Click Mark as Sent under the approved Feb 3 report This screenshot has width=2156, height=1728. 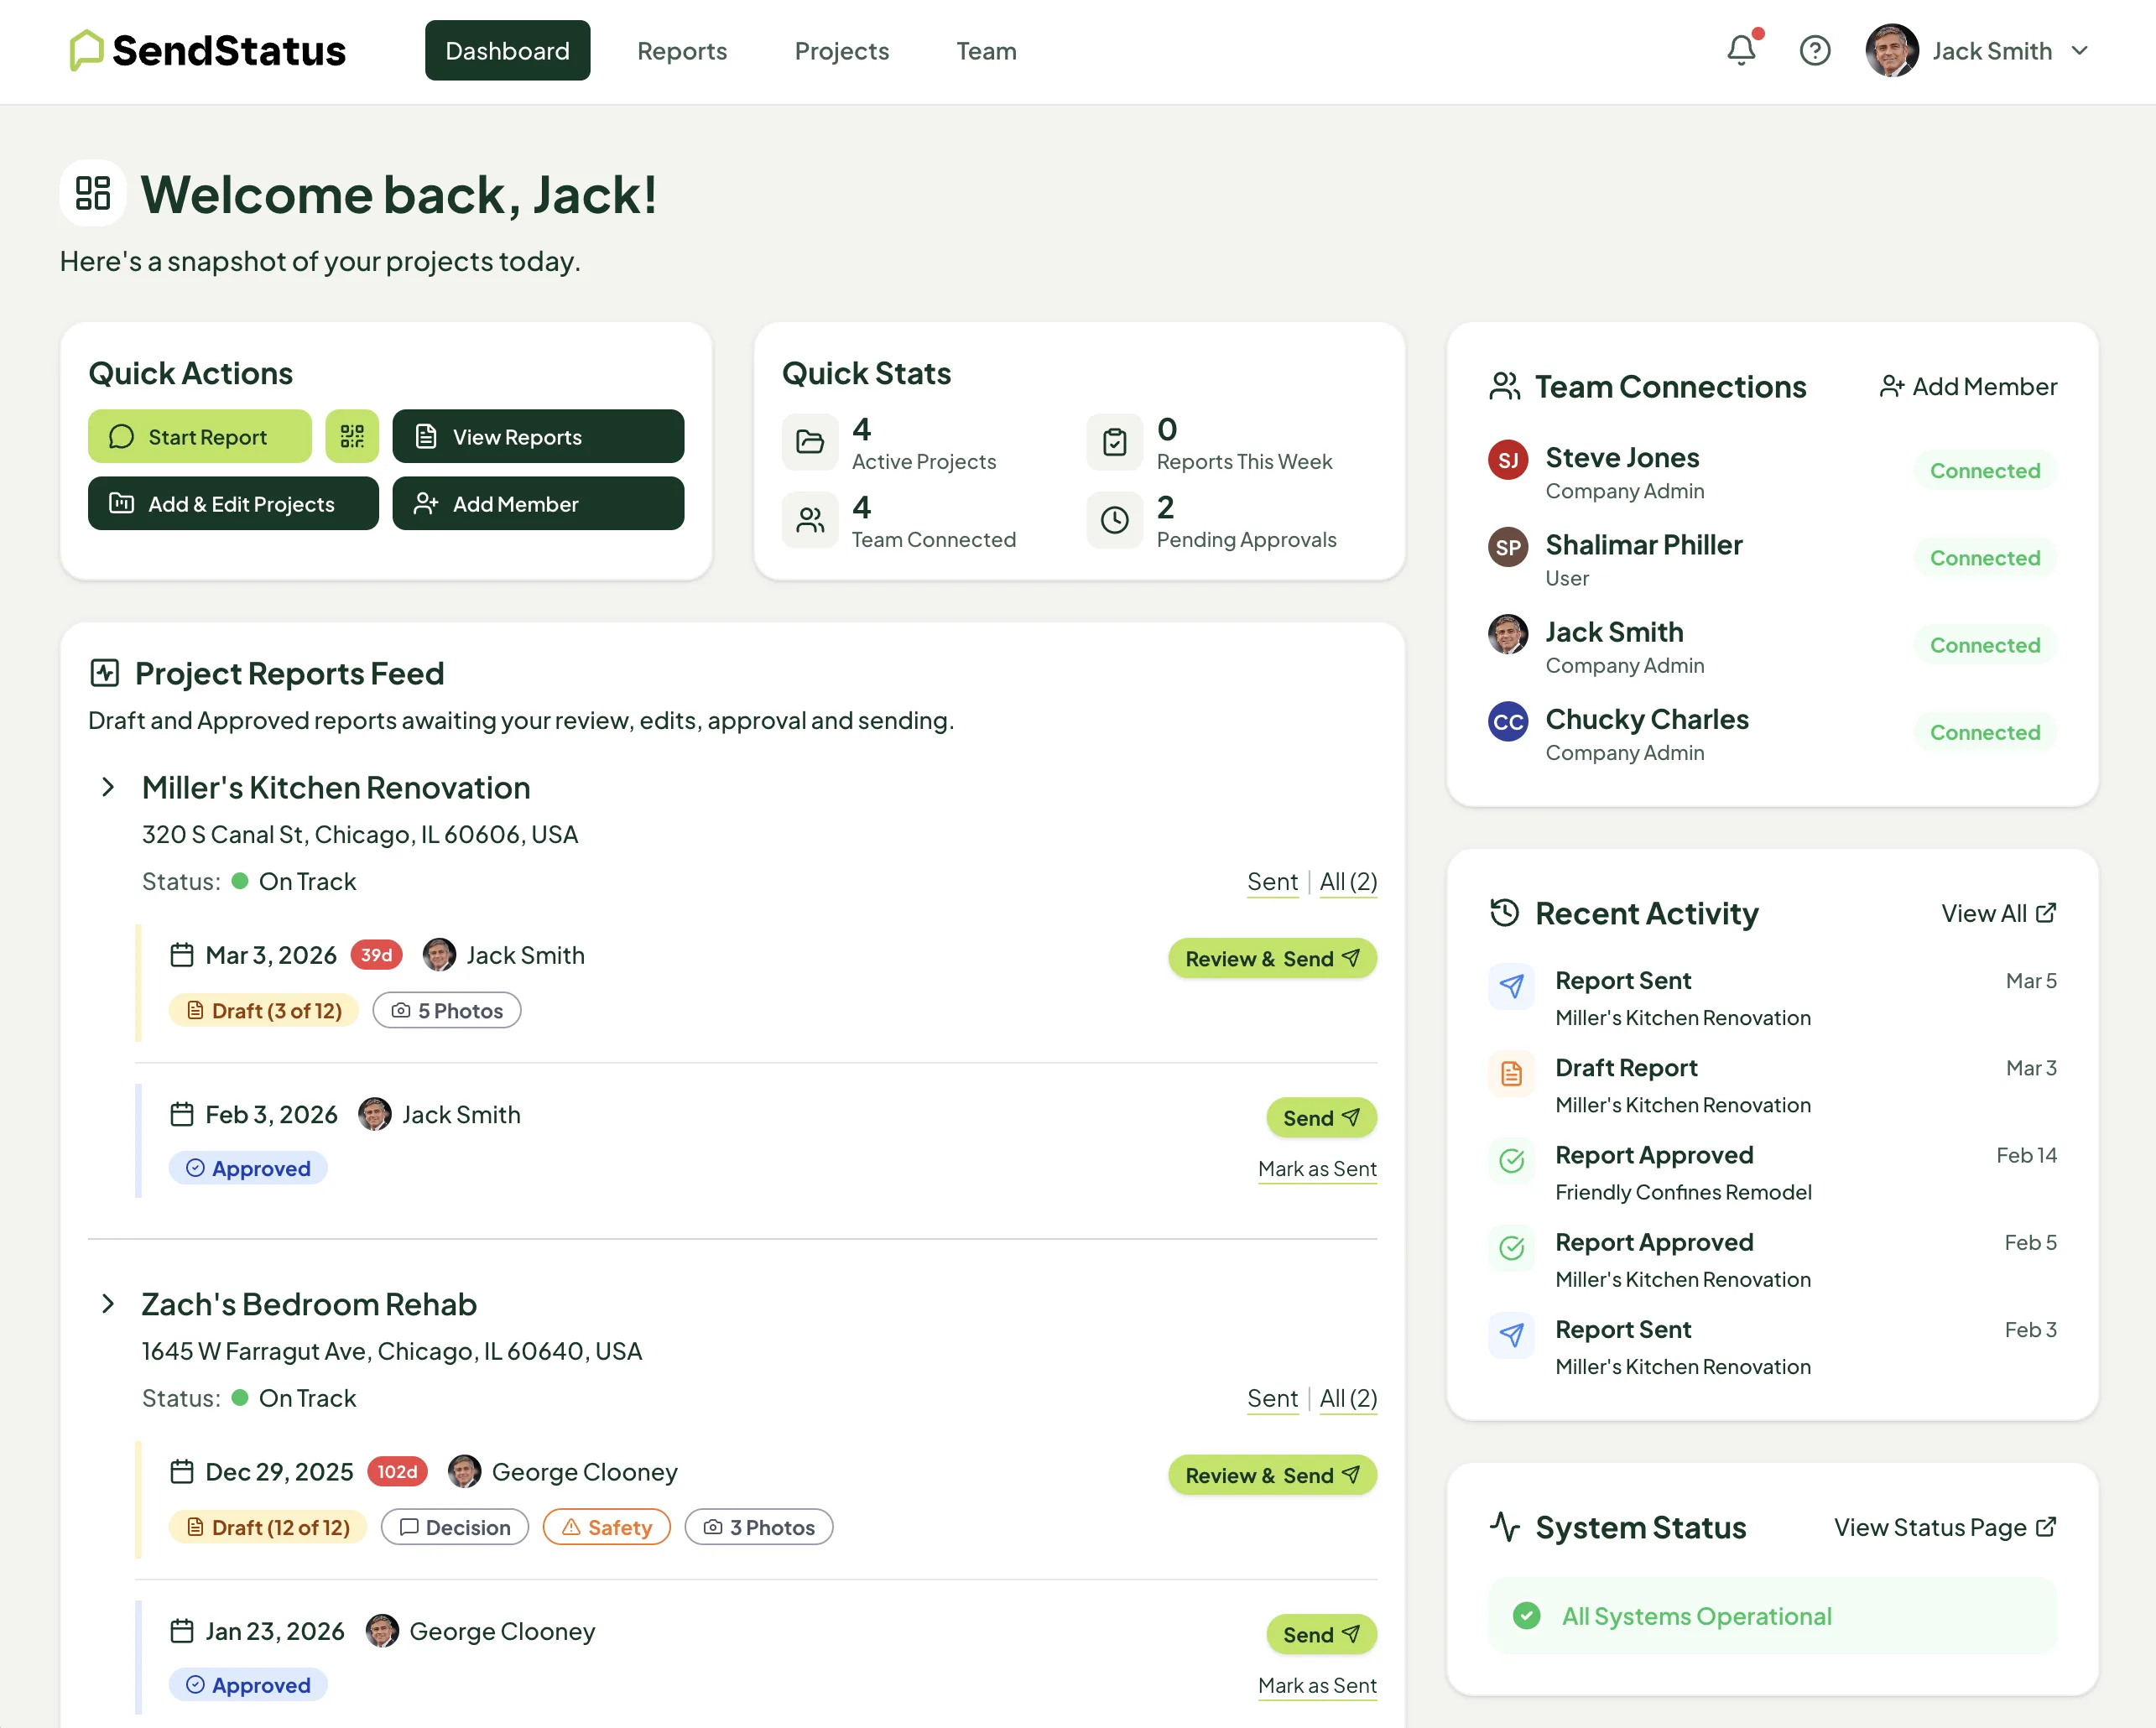pyautogui.click(x=1317, y=1168)
